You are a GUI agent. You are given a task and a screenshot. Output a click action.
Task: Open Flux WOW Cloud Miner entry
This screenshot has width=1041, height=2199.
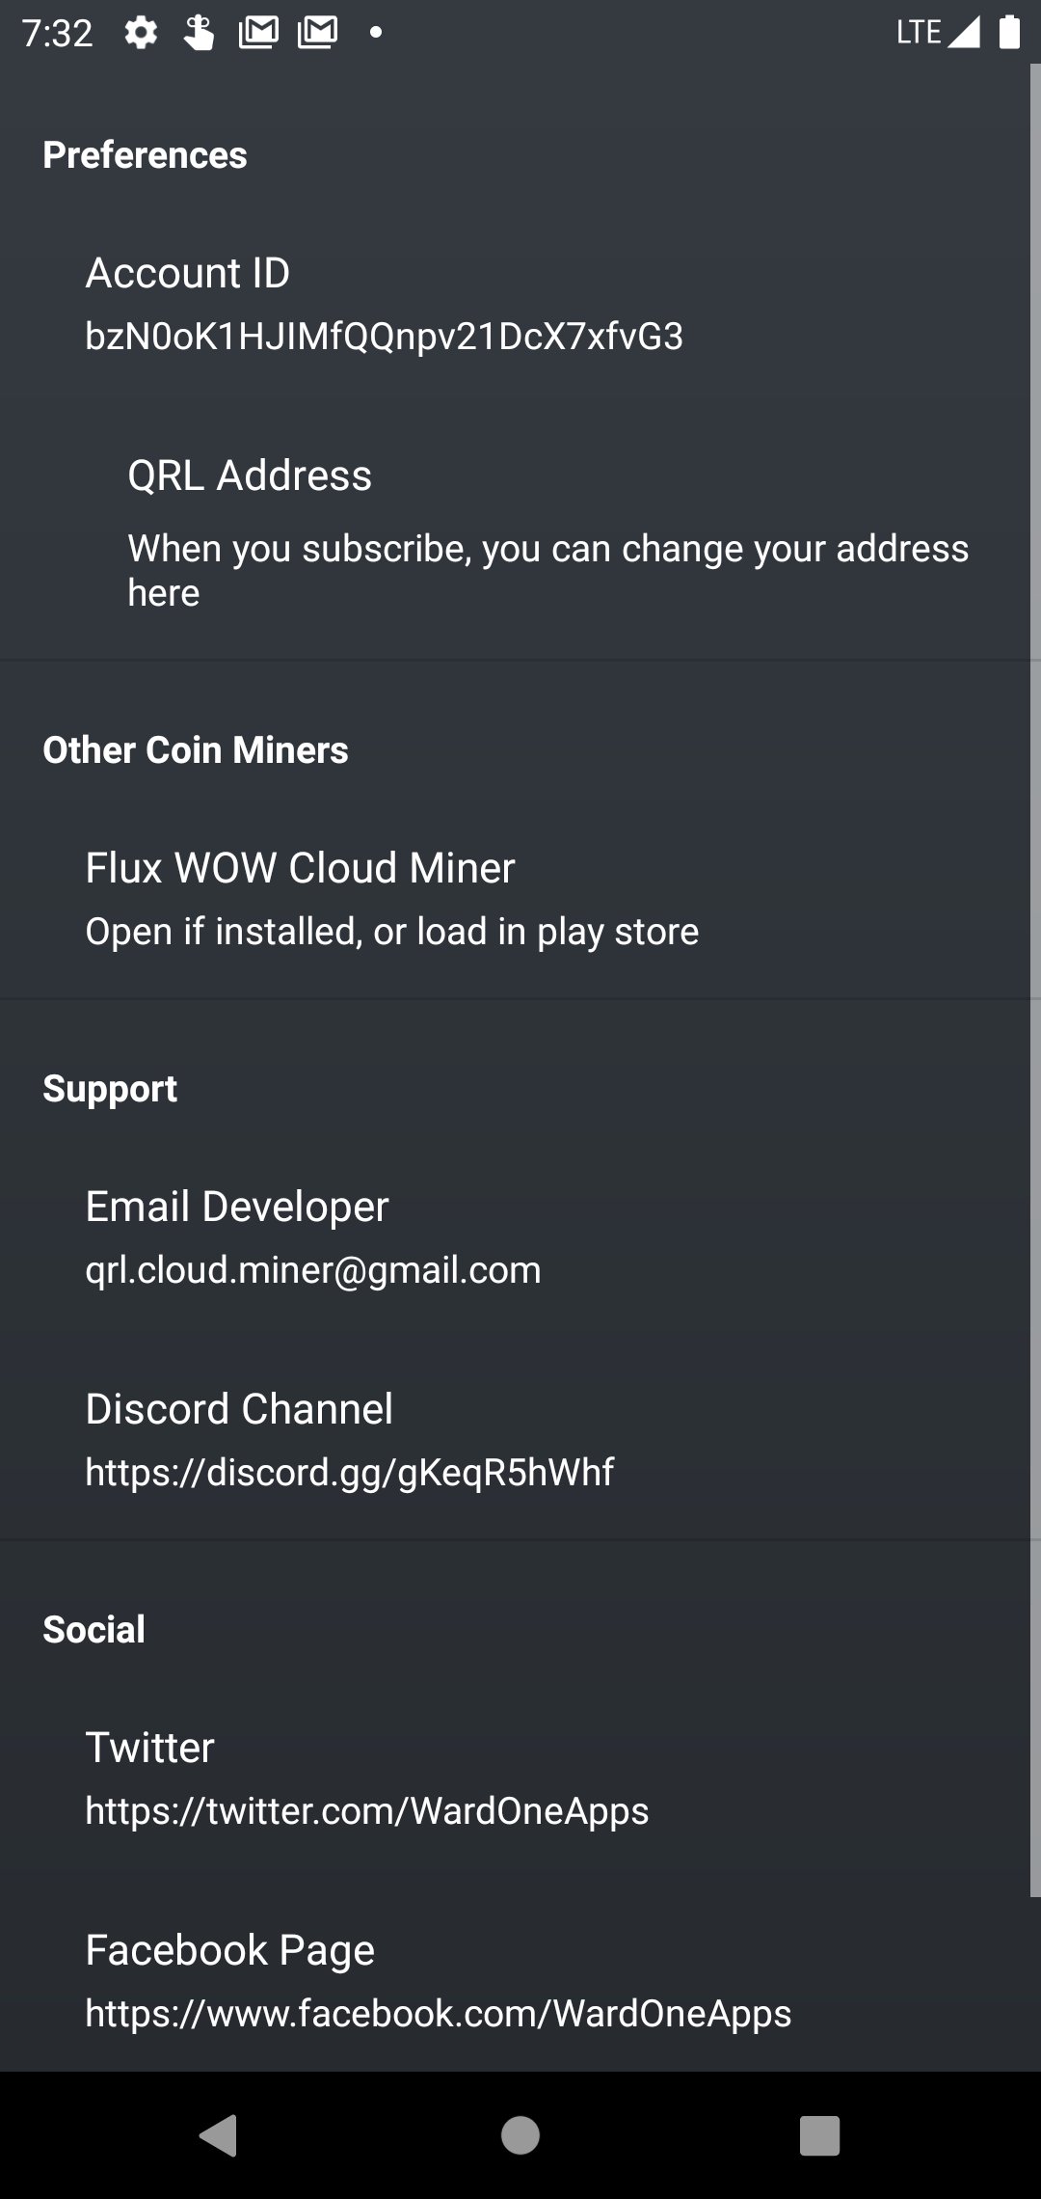(391, 898)
